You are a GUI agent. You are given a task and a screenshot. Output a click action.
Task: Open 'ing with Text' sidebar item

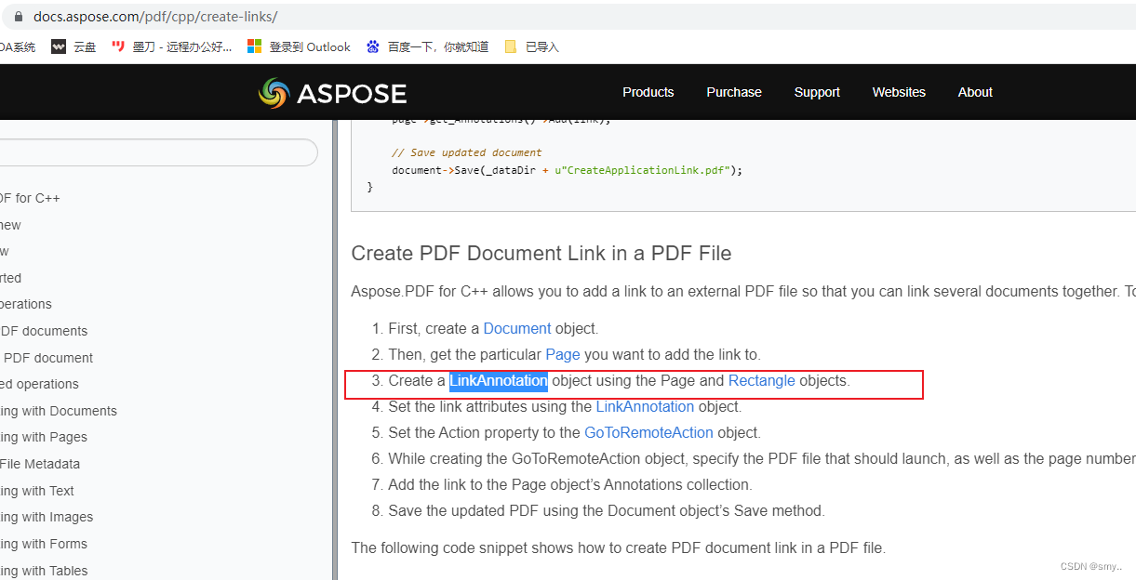click(37, 491)
